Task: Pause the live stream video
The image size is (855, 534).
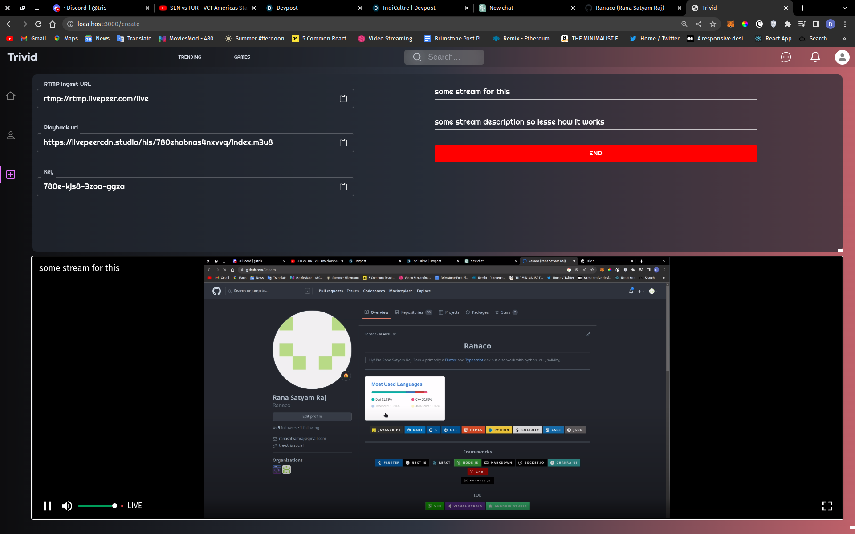Action: pos(47,506)
